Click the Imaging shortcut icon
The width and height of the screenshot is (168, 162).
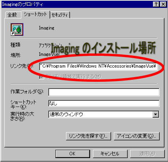click(x=17, y=29)
